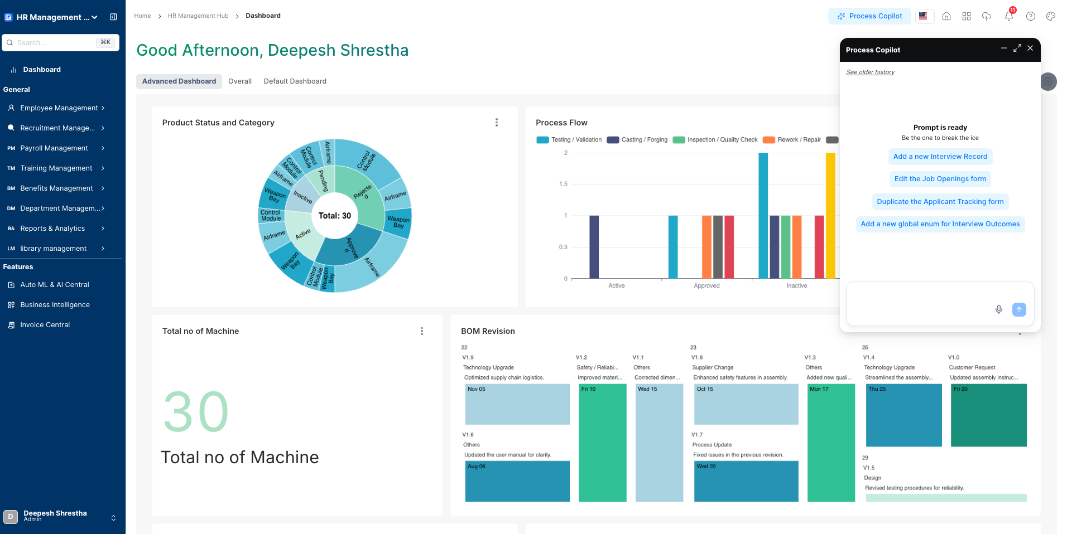This screenshot has width=1067, height=534.
Task: Click the home icon in the top bar
Action: pyautogui.click(x=946, y=16)
